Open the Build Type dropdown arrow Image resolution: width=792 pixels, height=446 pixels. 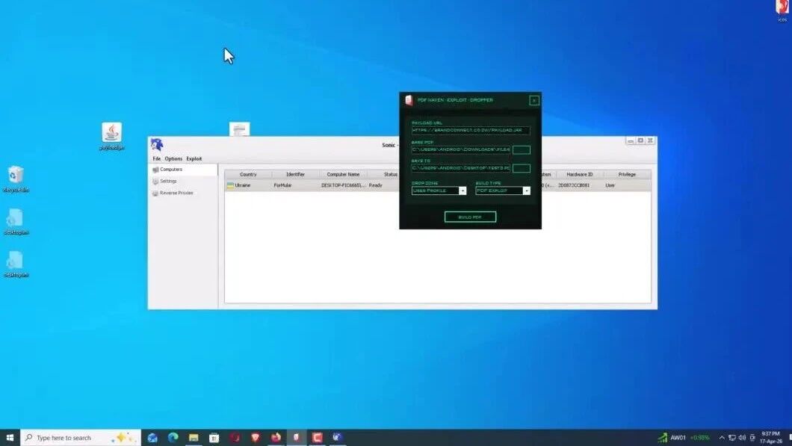(x=526, y=191)
